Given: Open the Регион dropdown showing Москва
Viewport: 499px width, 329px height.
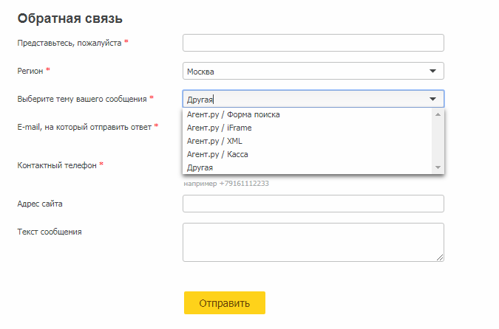Looking at the screenshot, I should (x=313, y=71).
